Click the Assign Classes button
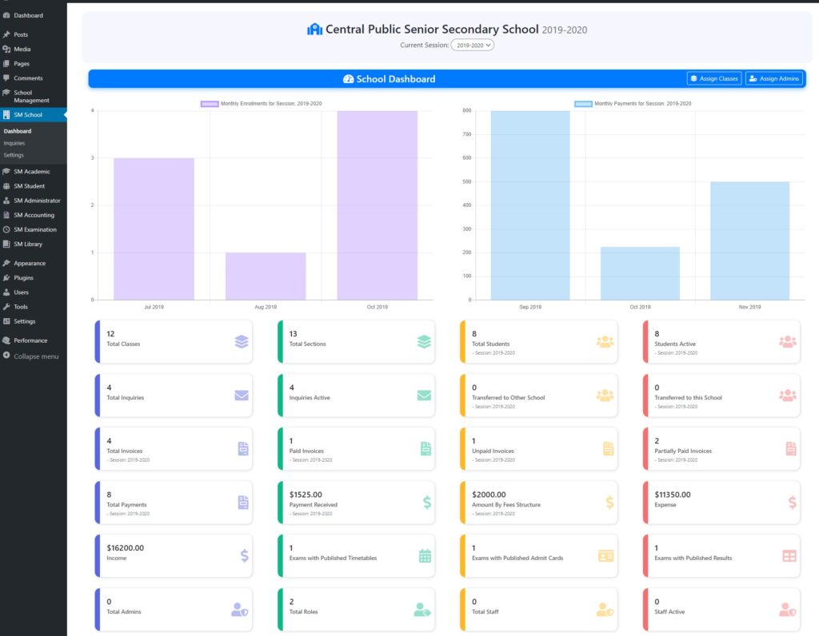Viewport: 819px width, 636px height. click(714, 78)
